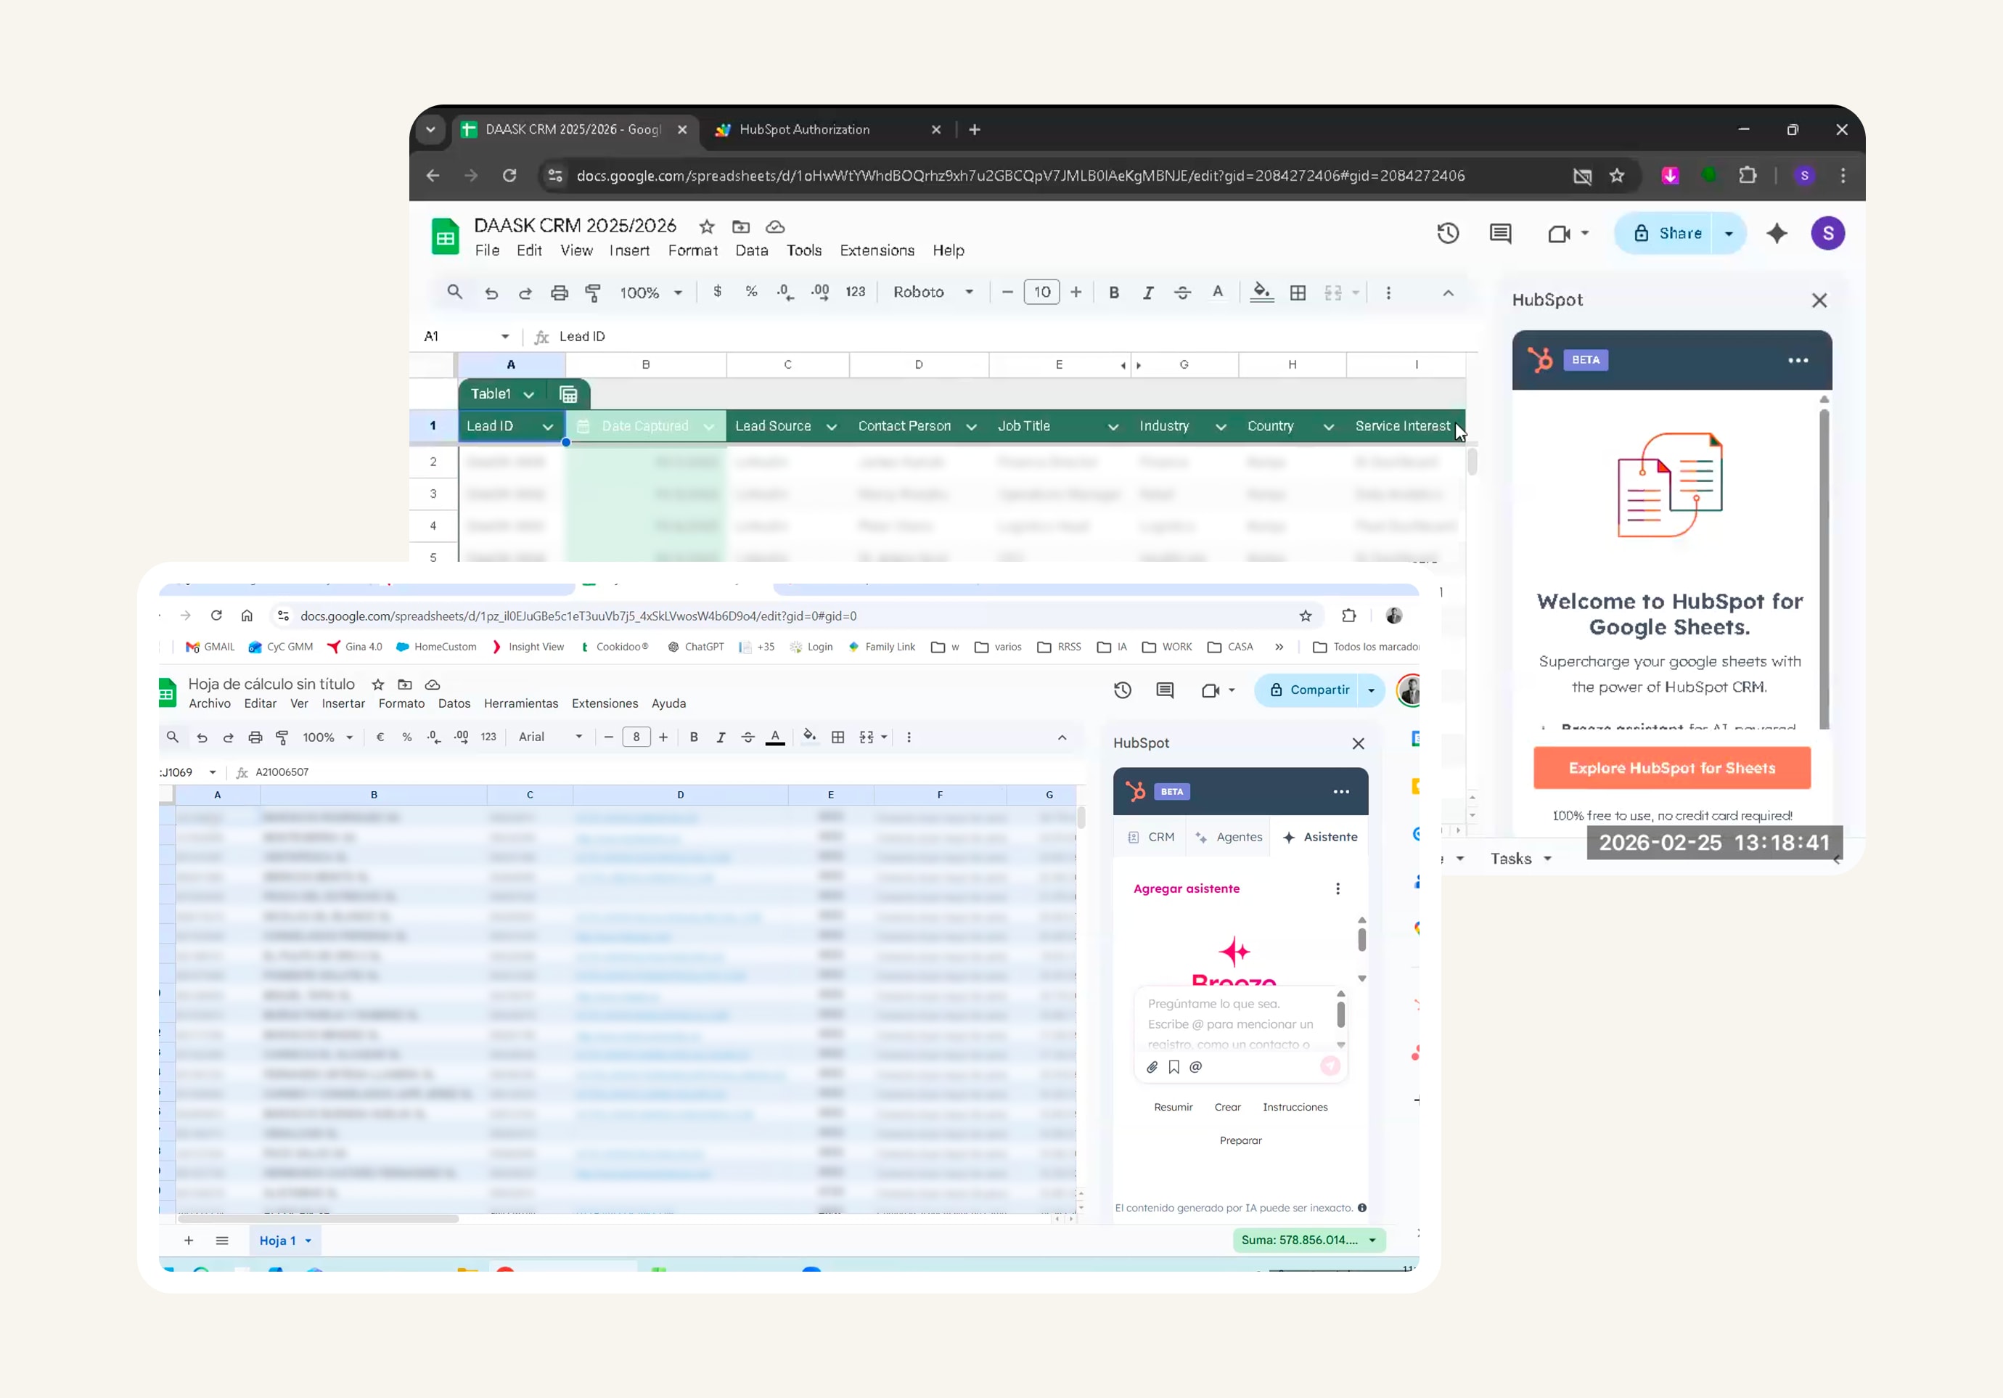The image size is (2003, 1398).
Task: Click Resumir suggestion chip
Action: [x=1173, y=1106]
